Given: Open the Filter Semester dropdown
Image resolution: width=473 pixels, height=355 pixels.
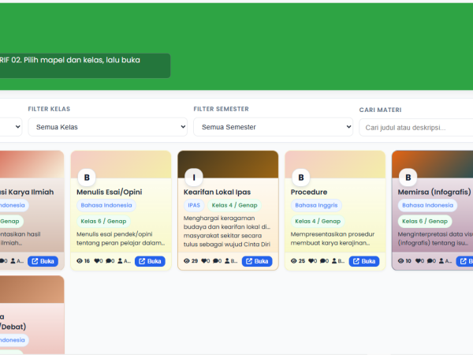Looking at the screenshot, I should [x=274, y=127].
